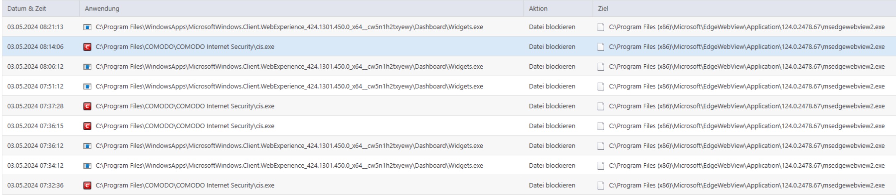
Task: Click the COMODO icon in the 08:14:06 row
Action: point(87,47)
